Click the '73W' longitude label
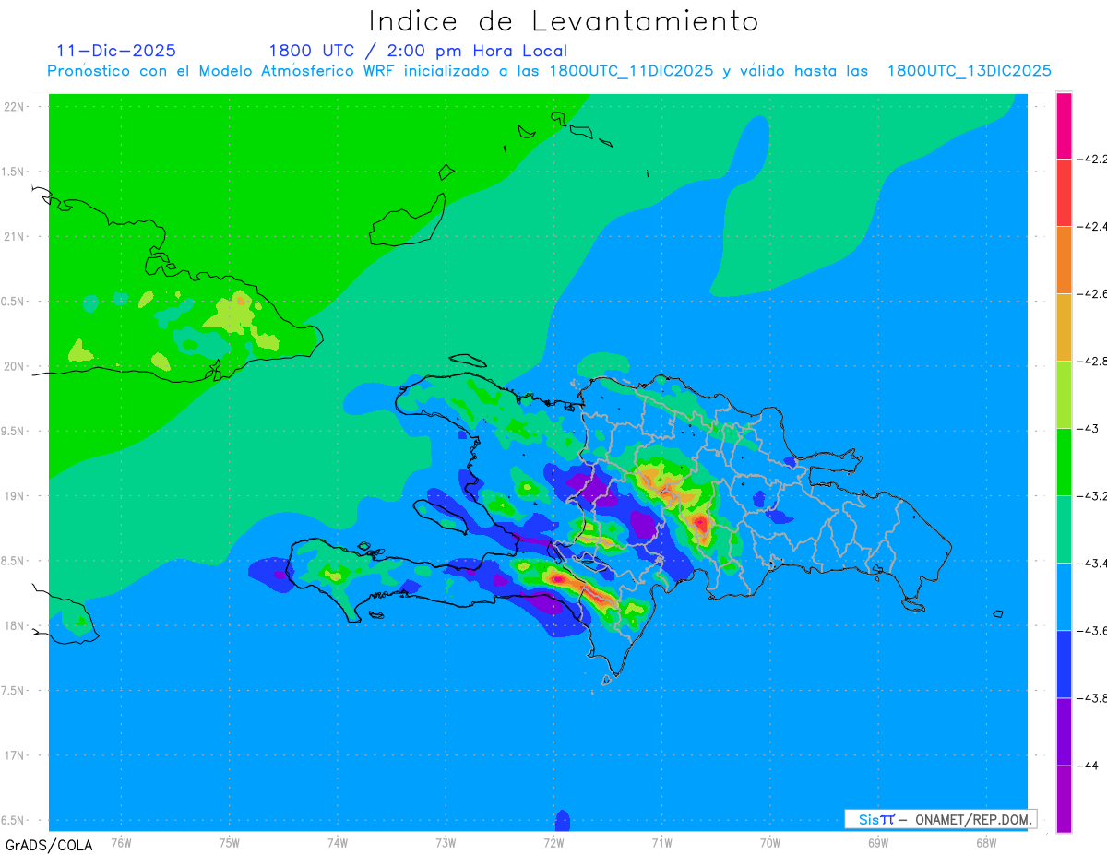This screenshot has width=1107, height=855. [x=446, y=843]
